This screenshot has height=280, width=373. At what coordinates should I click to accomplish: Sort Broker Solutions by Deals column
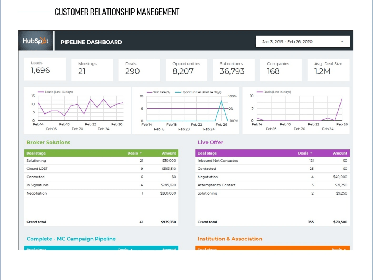134,153
